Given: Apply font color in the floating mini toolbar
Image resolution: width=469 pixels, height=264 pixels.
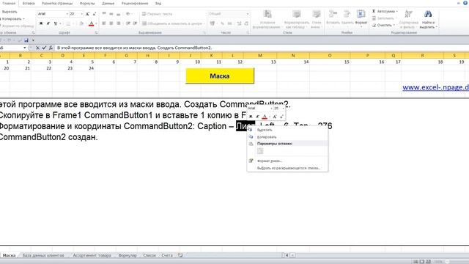Looking at the screenshot, I should pos(265,117).
